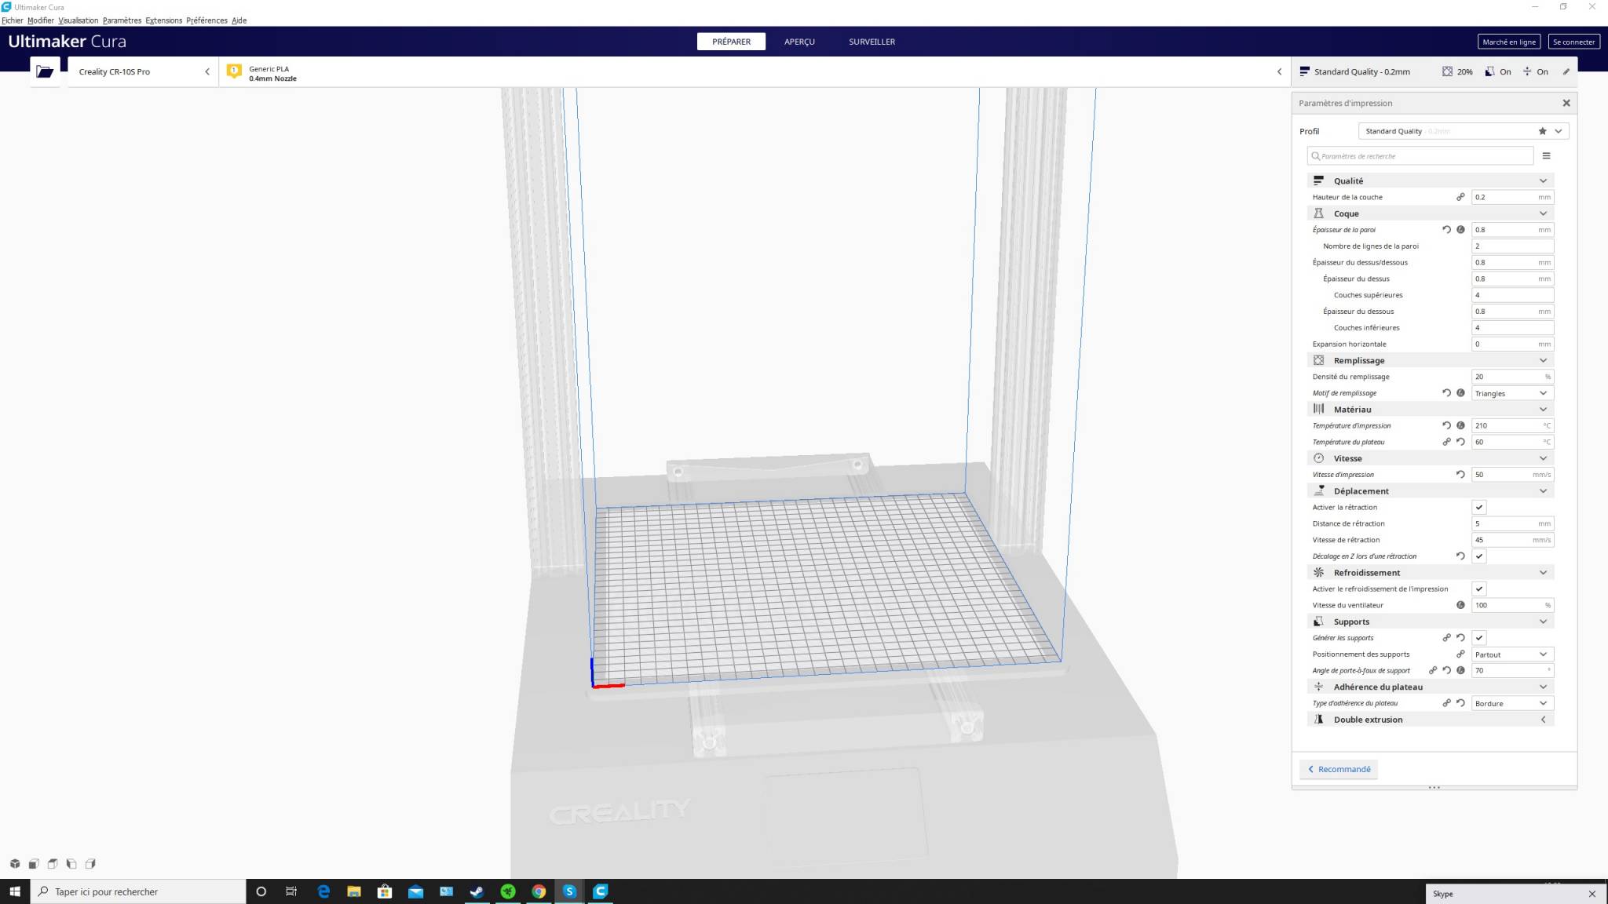Click the infill 20% icon in summary
The image size is (1608, 904).
tap(1447, 71)
